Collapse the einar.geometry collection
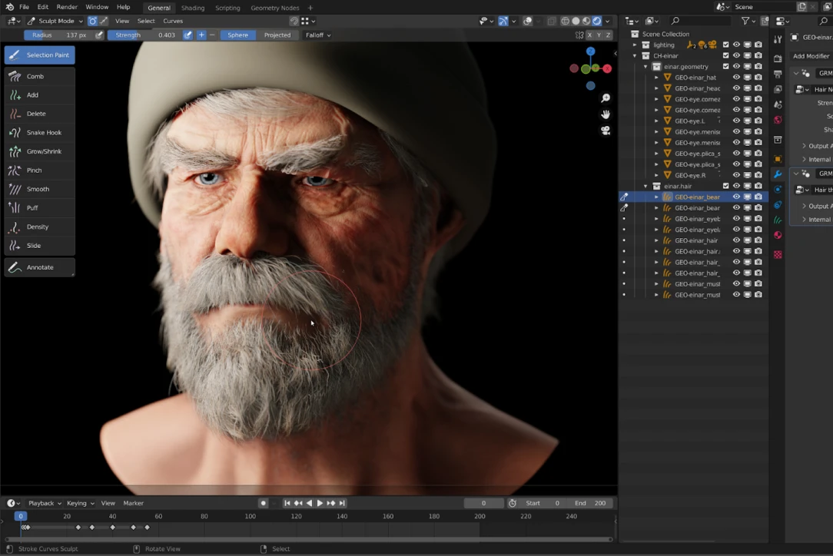 [x=645, y=67]
